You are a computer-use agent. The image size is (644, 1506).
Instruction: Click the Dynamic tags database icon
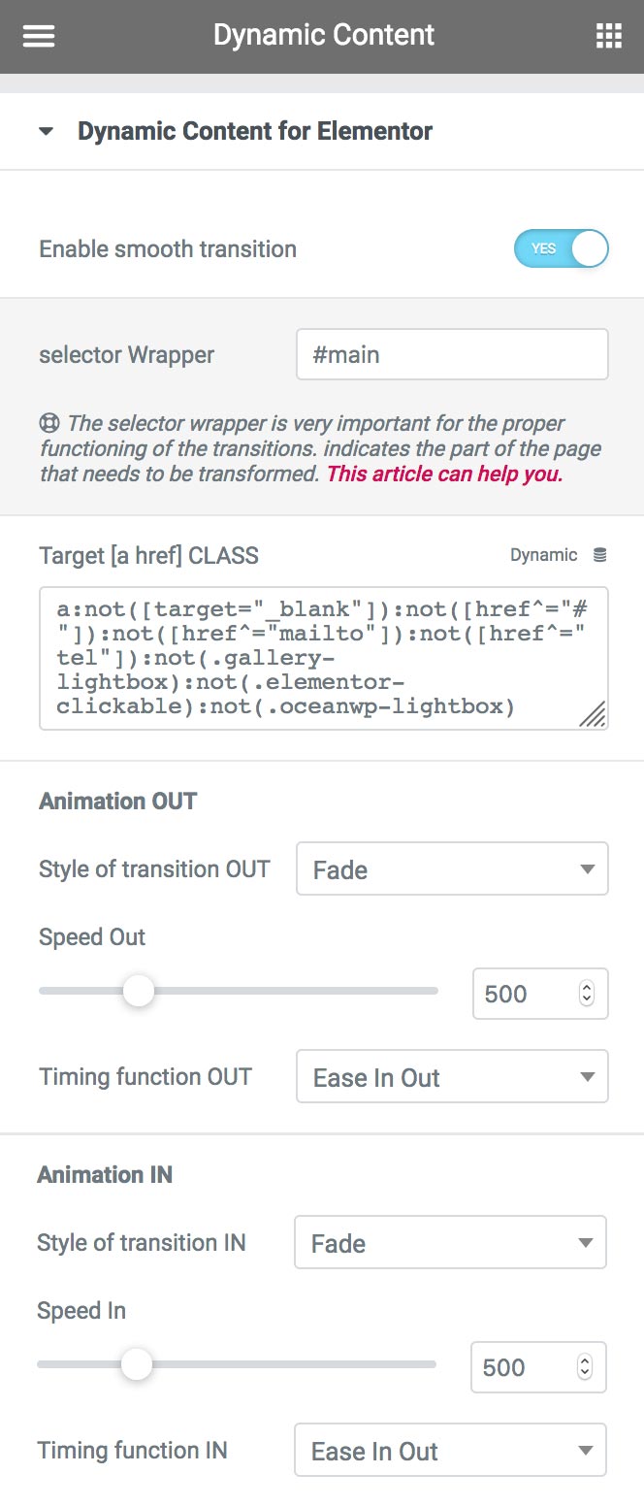(600, 555)
